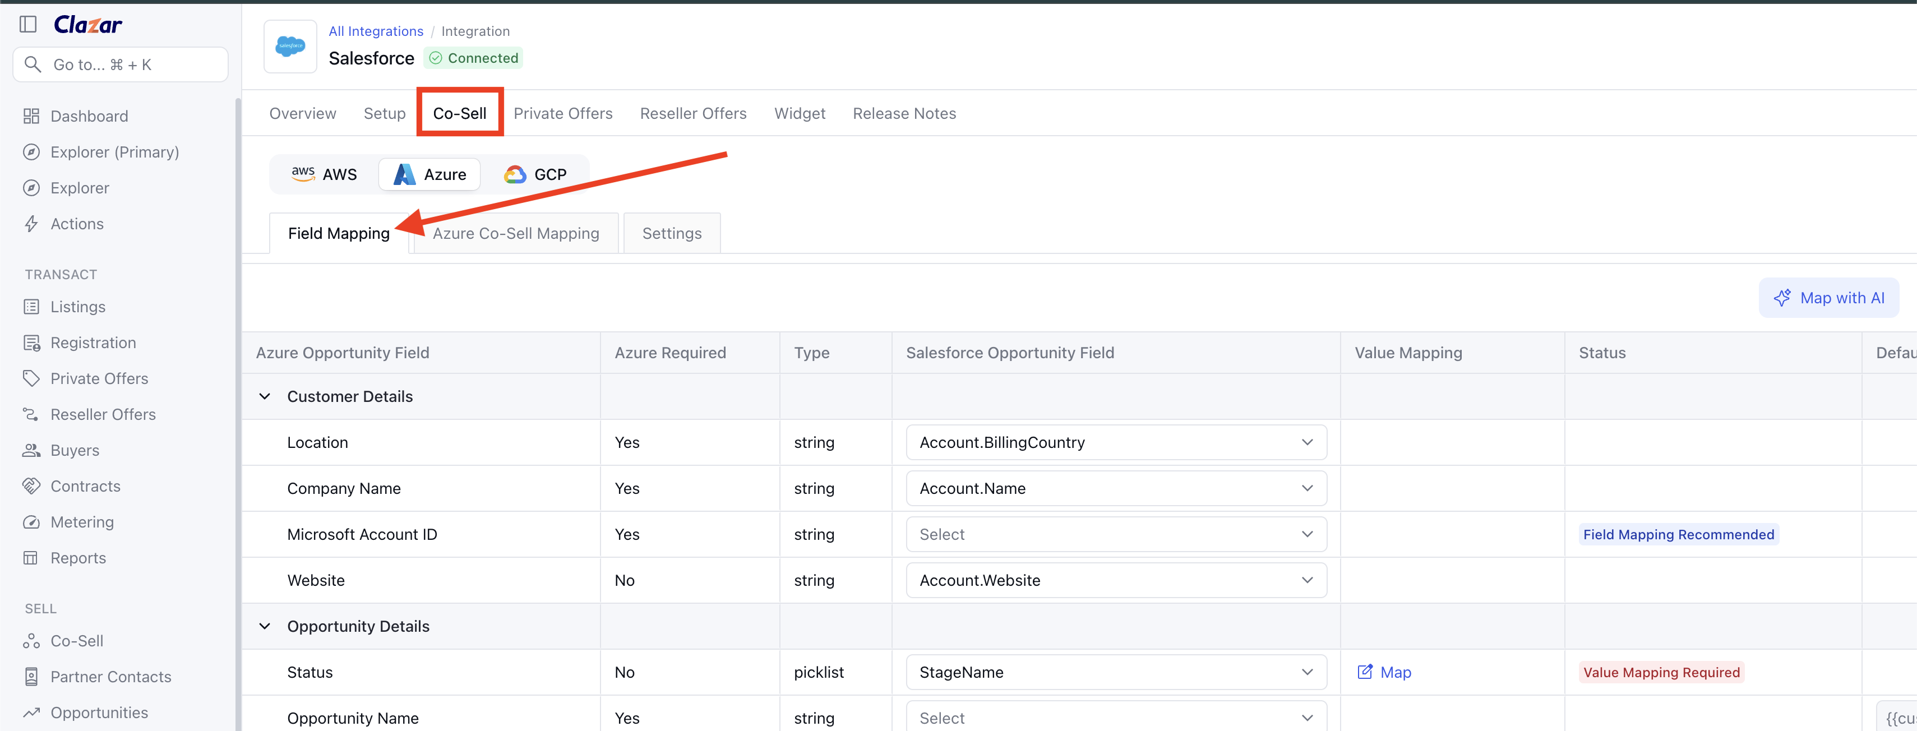Image resolution: width=1917 pixels, height=731 pixels.
Task: Select the GCP cloud provider
Action: pos(536,174)
